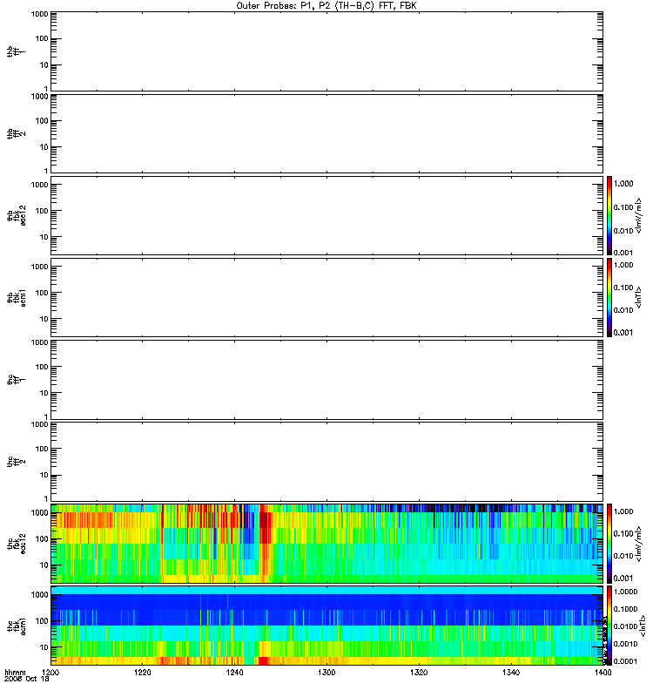The height and width of the screenshot is (697, 653).
Task: Click the empty thb fff 1 panel
Action: pyautogui.click(x=326, y=51)
